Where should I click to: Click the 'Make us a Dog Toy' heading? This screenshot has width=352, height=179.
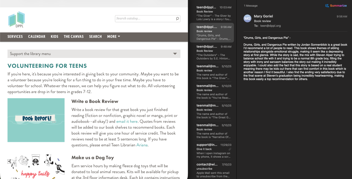[x=93, y=158]
